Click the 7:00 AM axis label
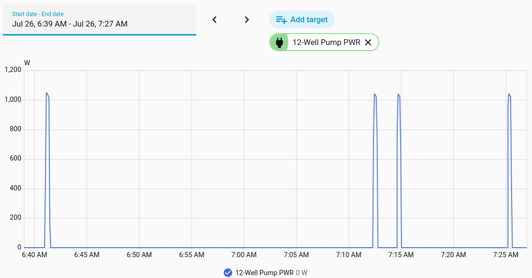The image size is (532, 278). [x=244, y=255]
